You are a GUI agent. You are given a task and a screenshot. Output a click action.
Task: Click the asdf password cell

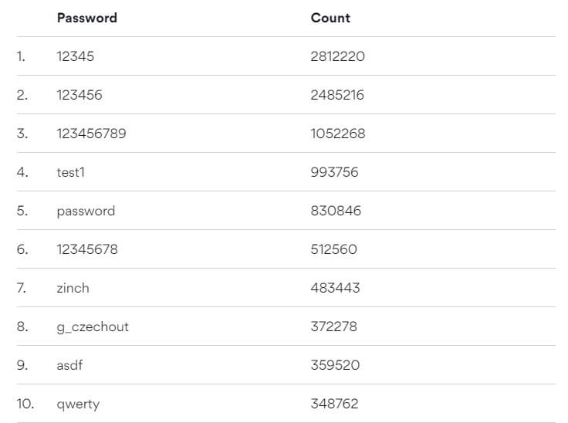click(71, 365)
